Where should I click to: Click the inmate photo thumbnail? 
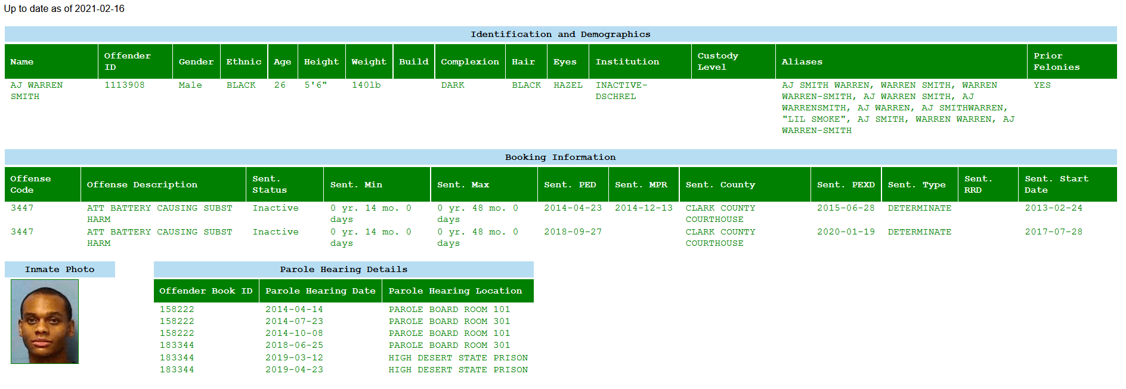(x=45, y=322)
